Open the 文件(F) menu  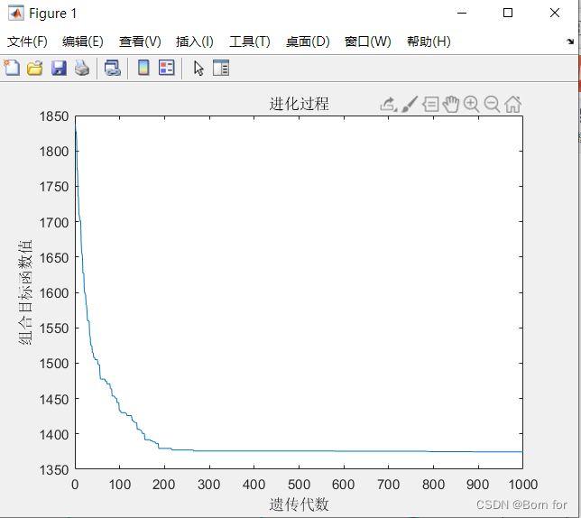pyautogui.click(x=27, y=42)
